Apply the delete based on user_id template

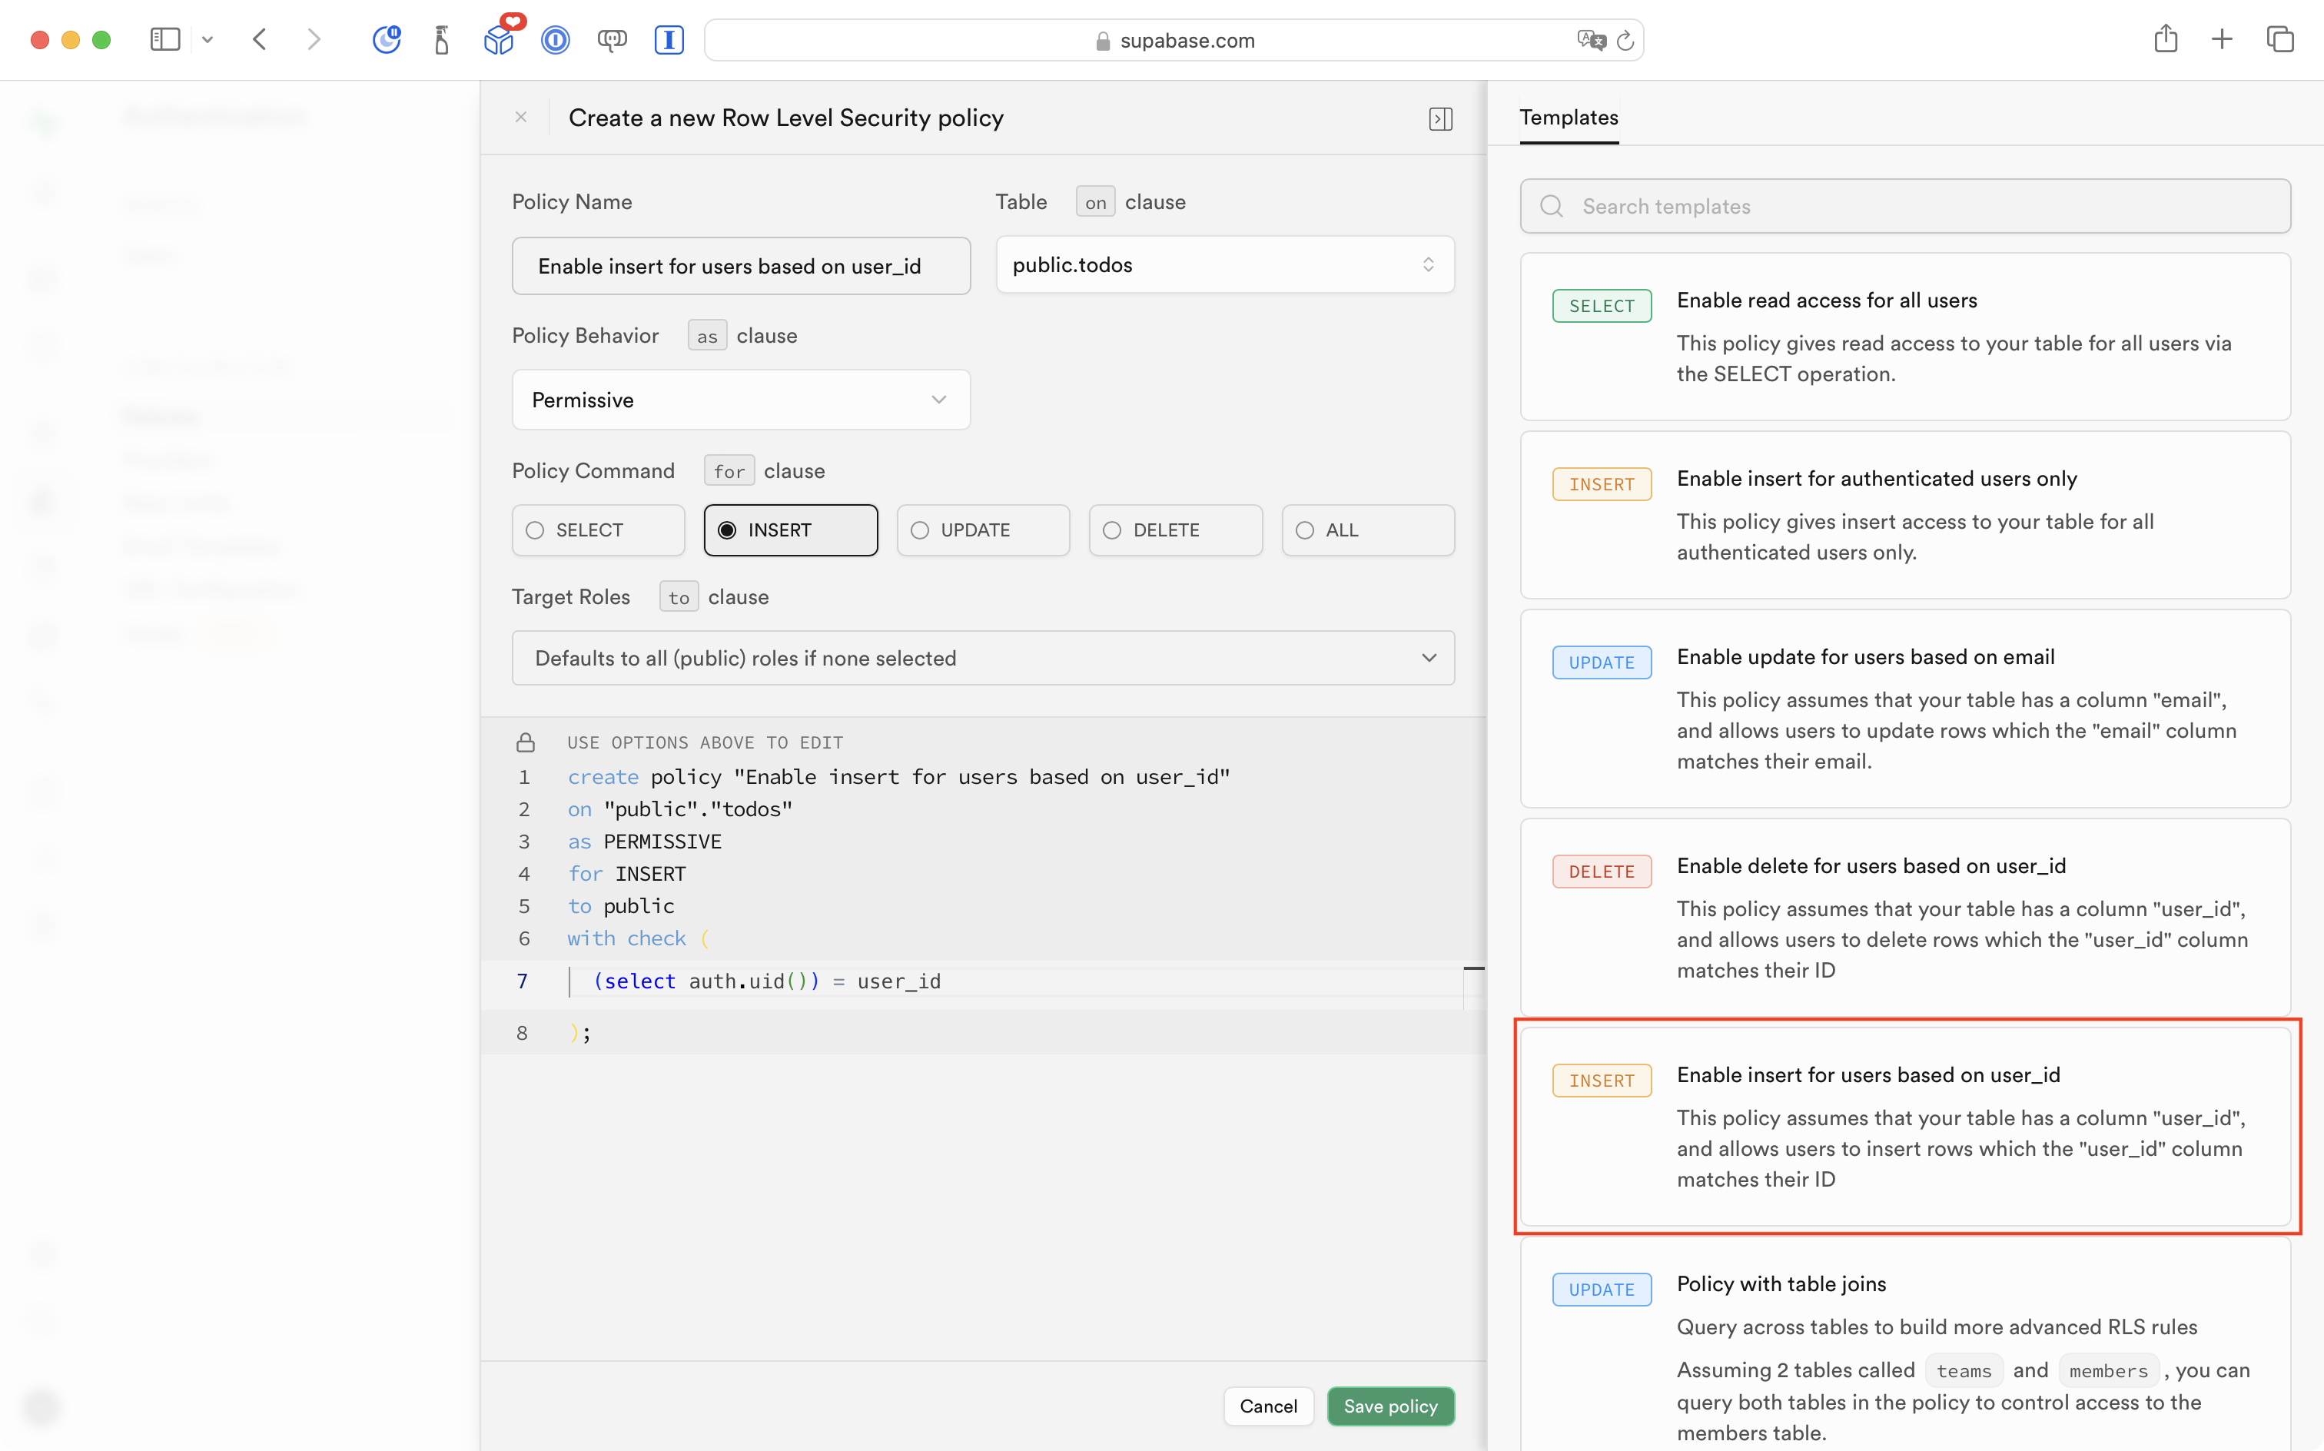(x=1904, y=916)
